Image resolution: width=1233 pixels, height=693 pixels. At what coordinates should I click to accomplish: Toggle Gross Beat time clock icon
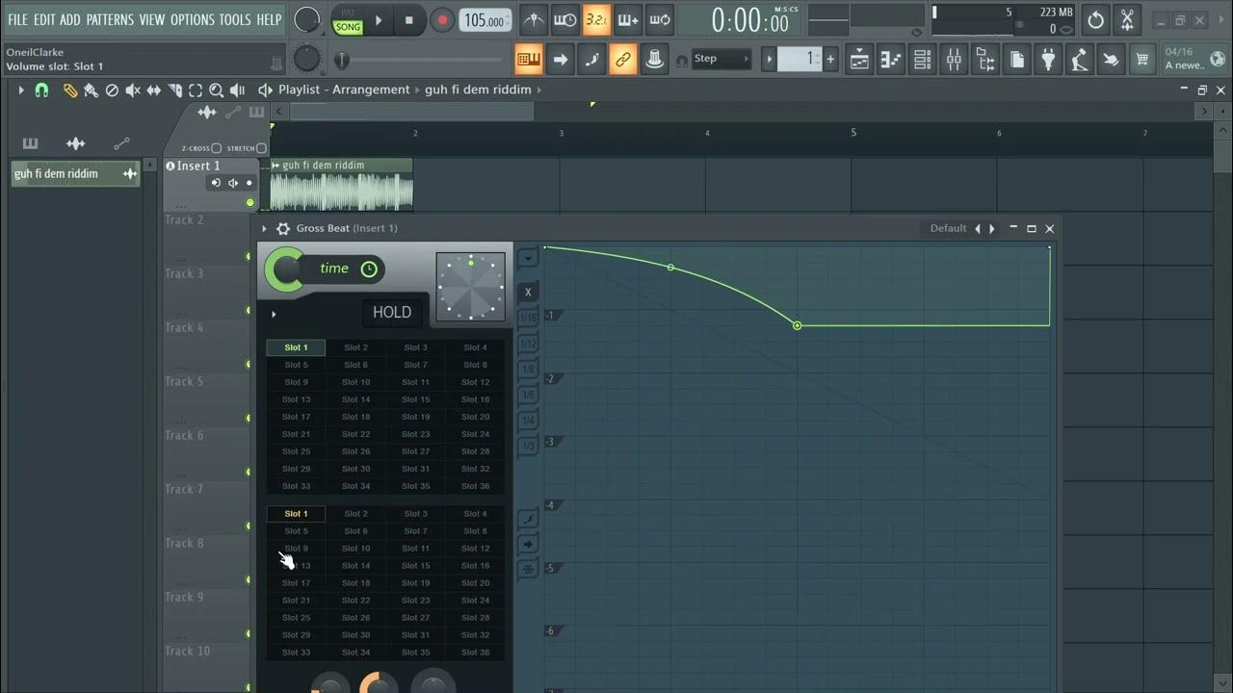click(369, 269)
